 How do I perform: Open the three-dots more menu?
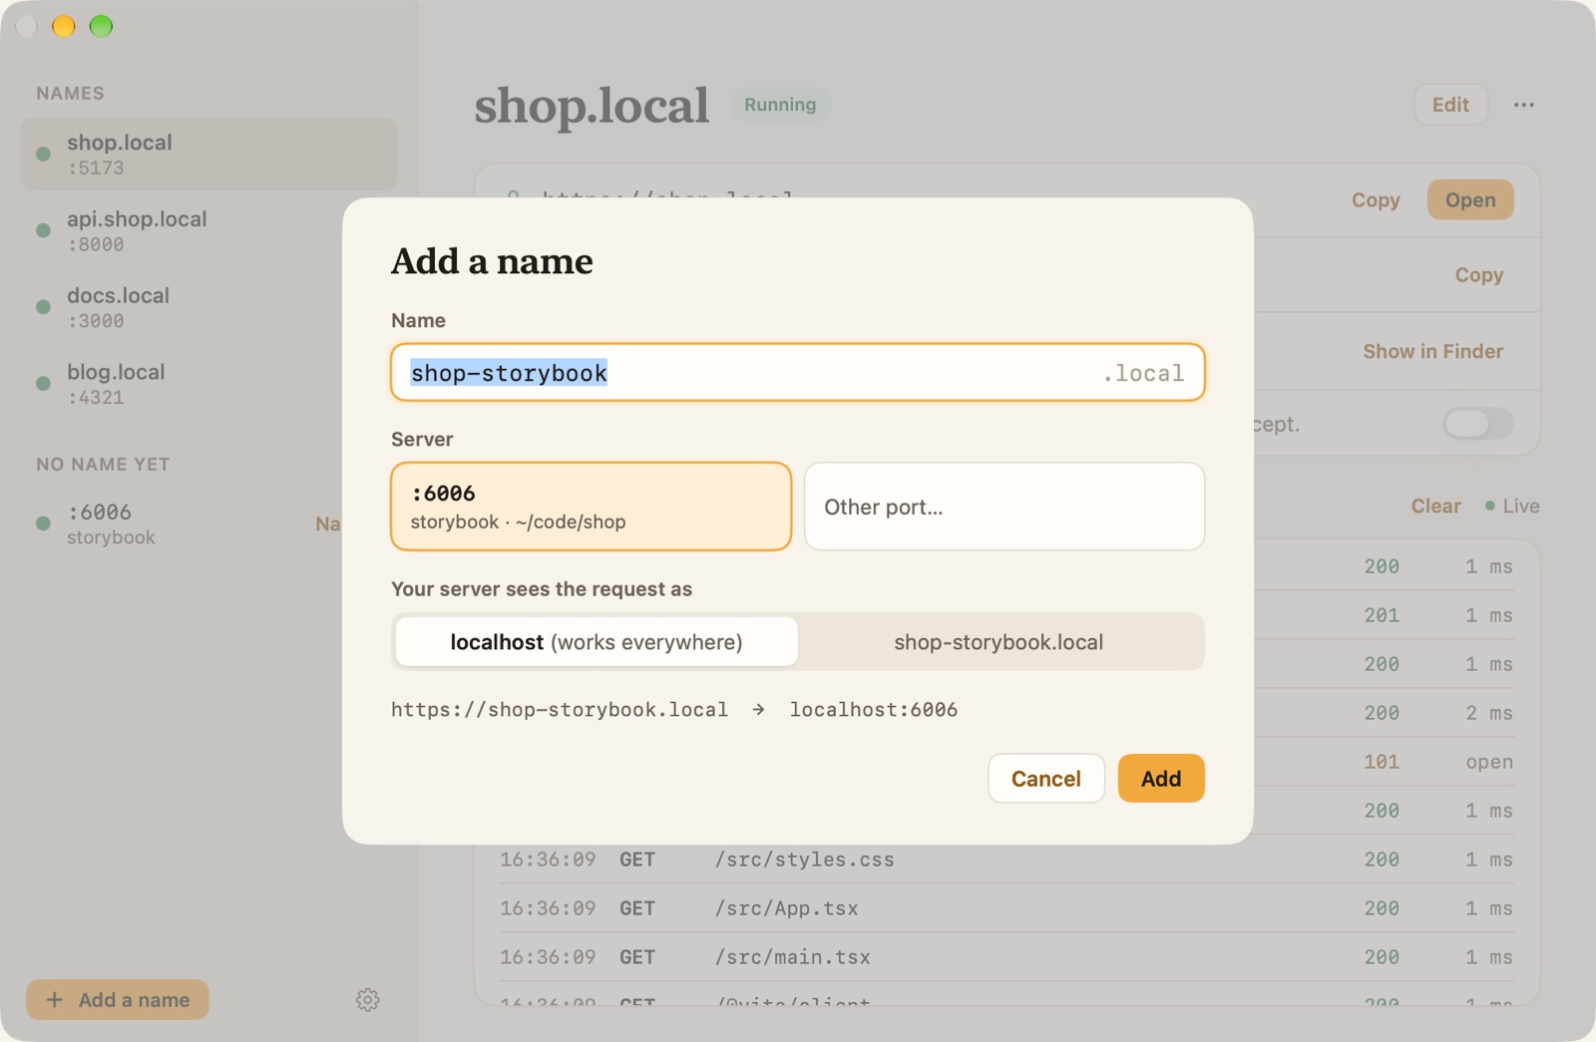pyautogui.click(x=1523, y=105)
